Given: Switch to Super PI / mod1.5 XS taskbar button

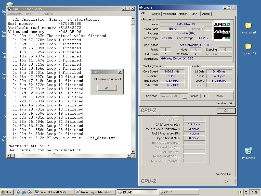Looking at the screenshot, I should [x=54, y=192].
